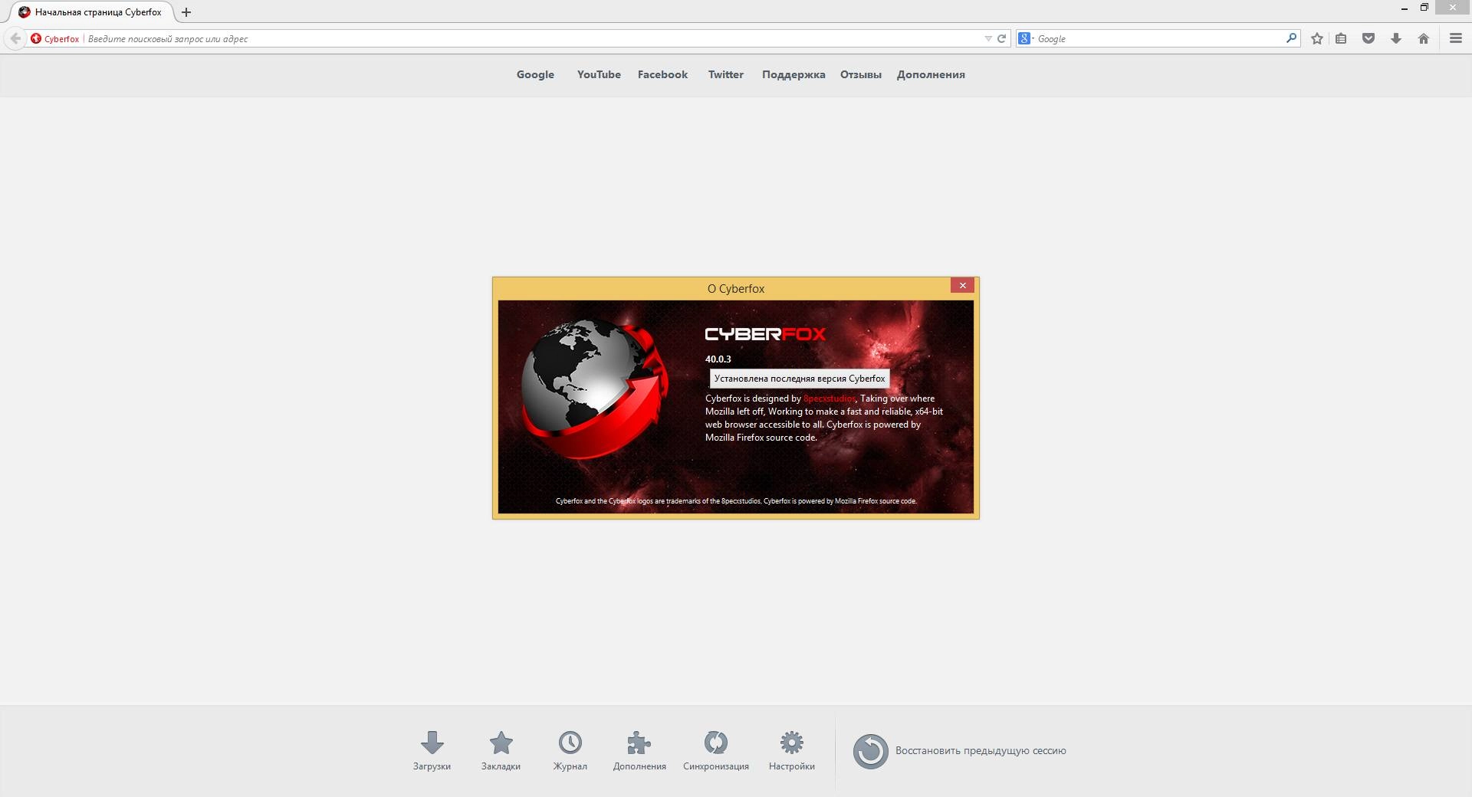Open the toolbar downloads arrow
Screen dimensions: 1472x797
1396,38
